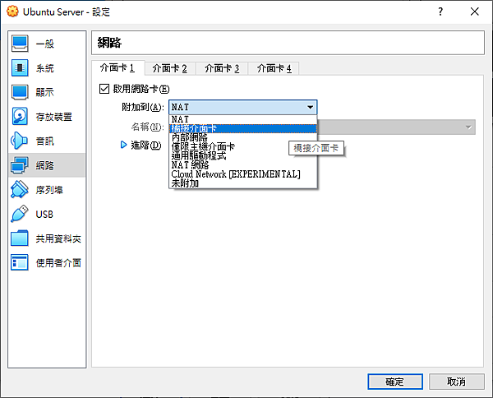The height and width of the screenshot is (398, 493).
Task: Select the 顯示 label in sidebar
Action: pos(45,92)
